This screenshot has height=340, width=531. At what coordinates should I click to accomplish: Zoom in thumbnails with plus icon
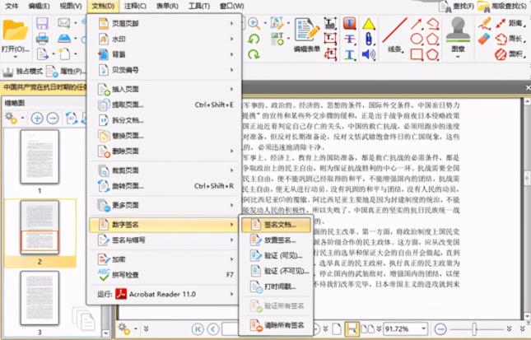(x=37, y=118)
